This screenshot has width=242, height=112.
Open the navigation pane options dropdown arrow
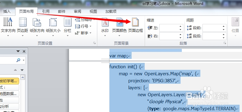(x=18, y=51)
